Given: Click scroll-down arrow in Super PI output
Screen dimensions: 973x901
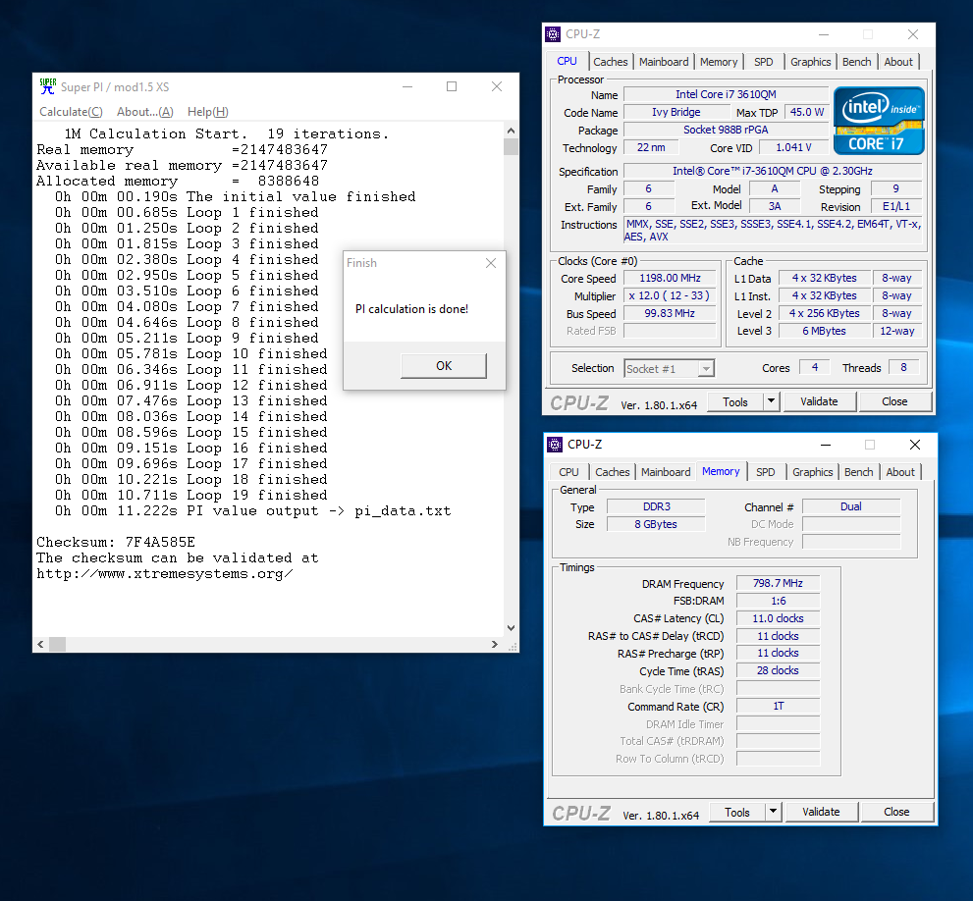Looking at the screenshot, I should pyautogui.click(x=511, y=628).
